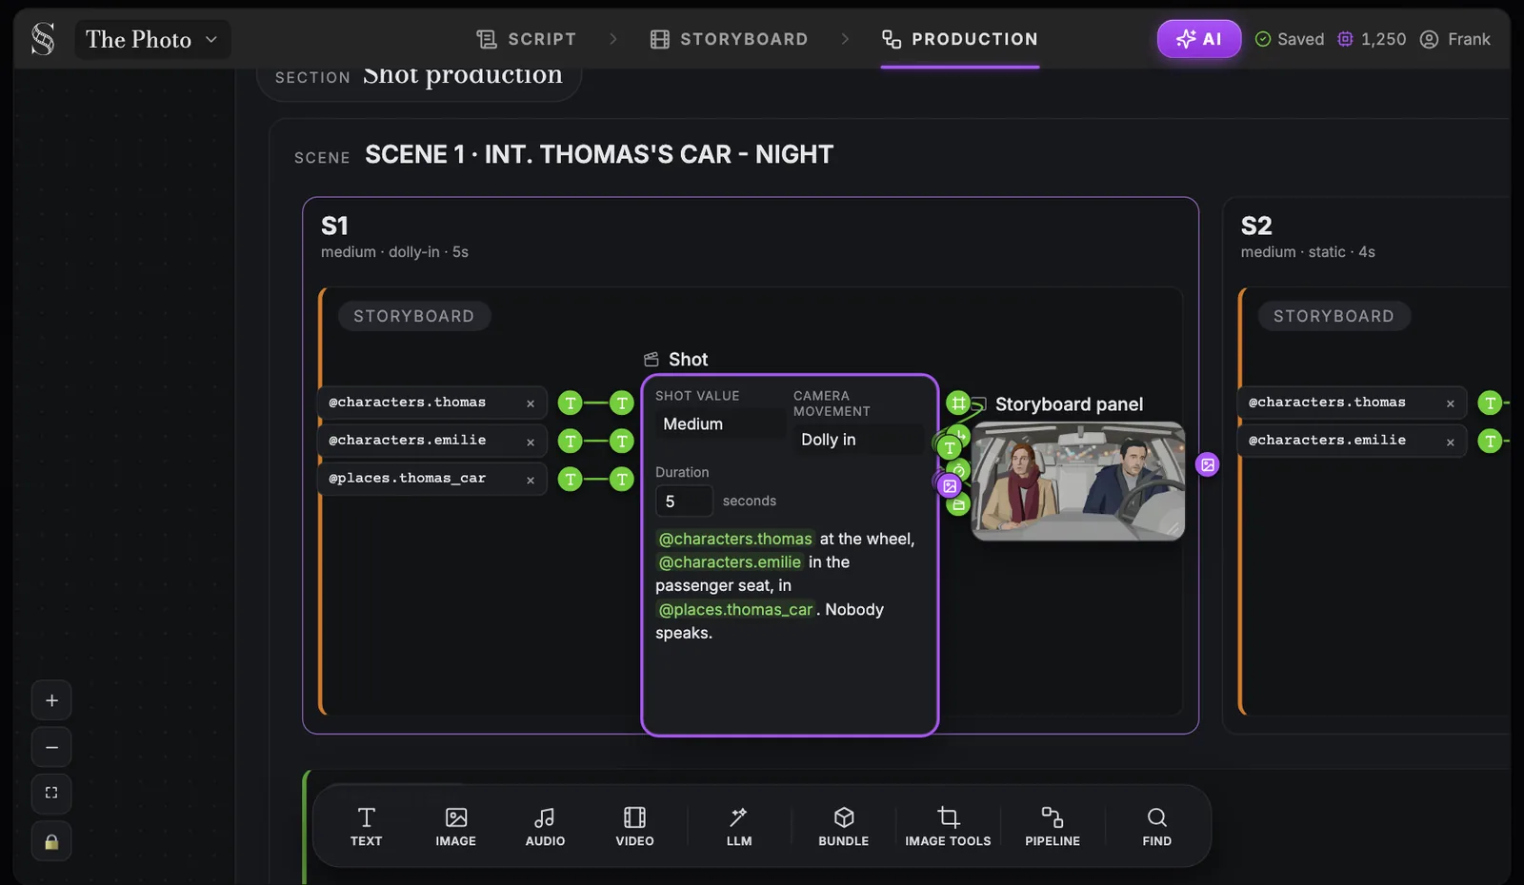Zoom in with the plus button
The height and width of the screenshot is (885, 1524).
(51, 700)
